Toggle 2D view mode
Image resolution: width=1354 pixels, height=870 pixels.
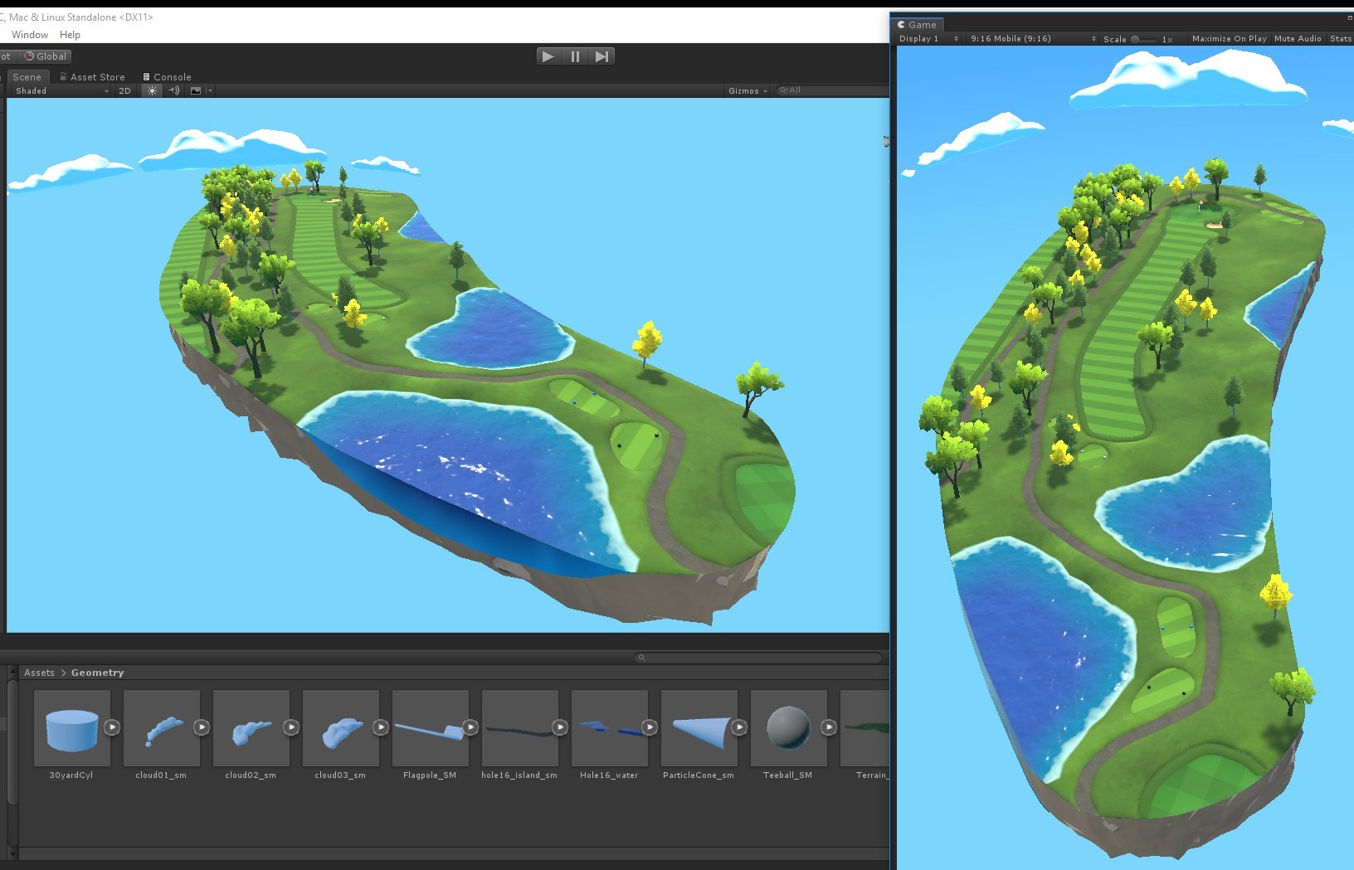[124, 90]
